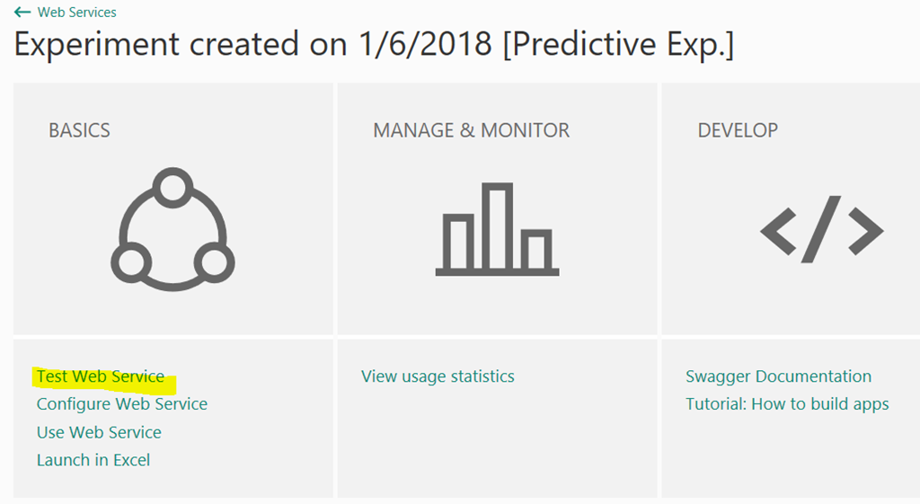The height and width of the screenshot is (504, 920).
Task: Click empty space right of Launch in Excel
Action: point(241,460)
